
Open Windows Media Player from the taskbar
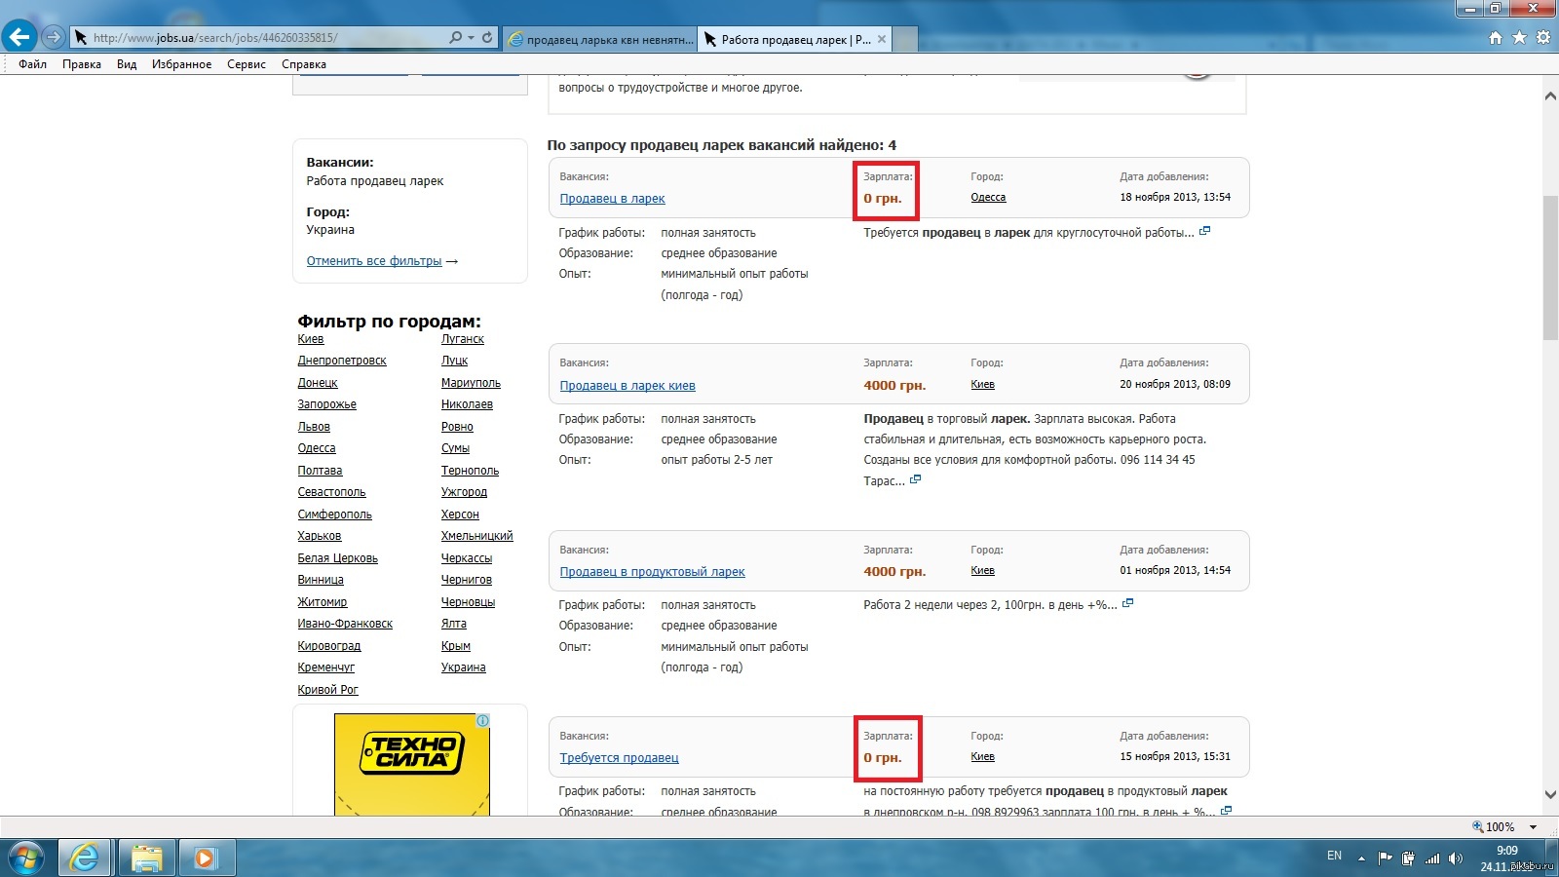click(205, 858)
